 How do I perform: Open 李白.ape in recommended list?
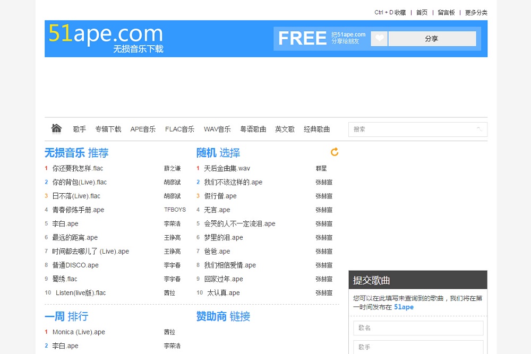coord(65,224)
